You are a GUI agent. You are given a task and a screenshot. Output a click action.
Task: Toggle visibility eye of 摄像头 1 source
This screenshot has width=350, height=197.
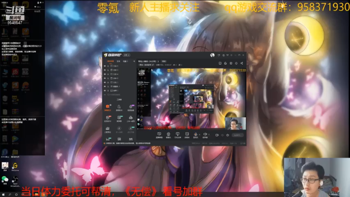coord(104,86)
